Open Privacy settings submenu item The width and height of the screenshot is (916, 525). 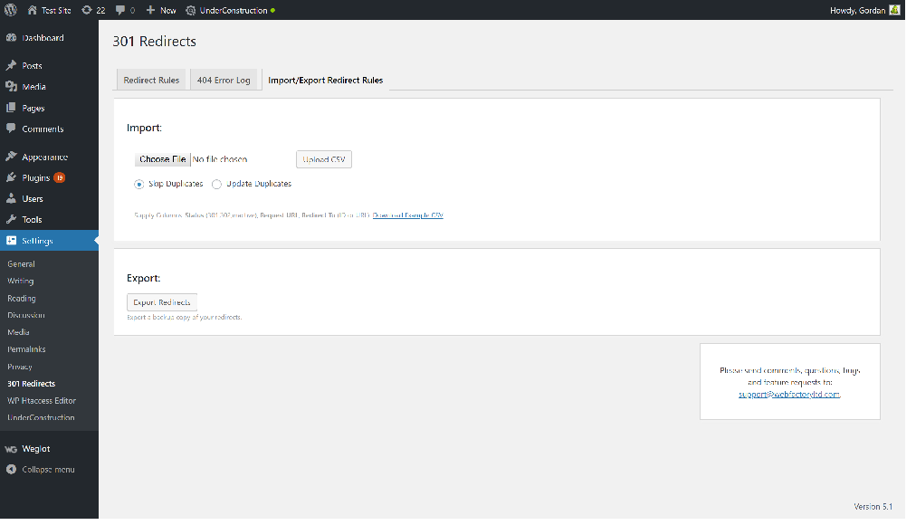pyautogui.click(x=19, y=367)
